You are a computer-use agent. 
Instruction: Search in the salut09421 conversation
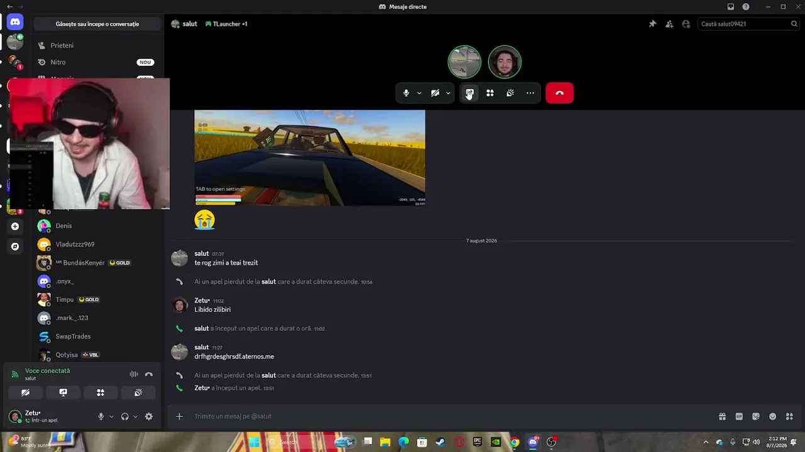click(748, 24)
